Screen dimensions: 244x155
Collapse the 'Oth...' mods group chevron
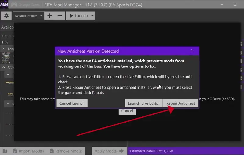click(x=4, y=67)
